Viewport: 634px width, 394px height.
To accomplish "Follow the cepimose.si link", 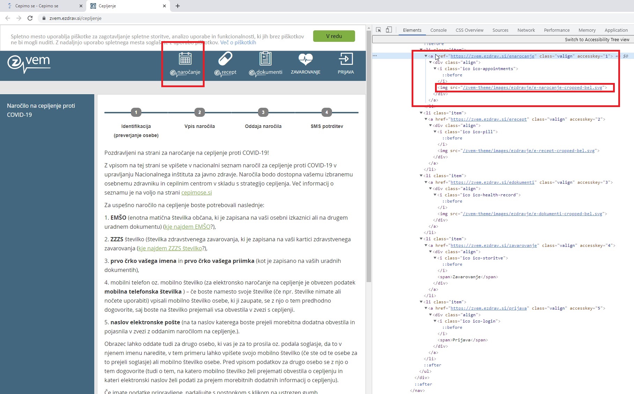I will tap(197, 192).
